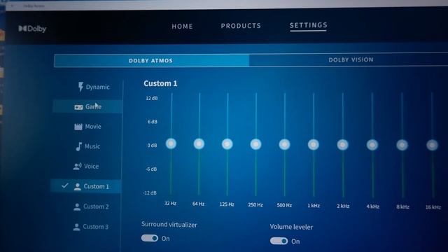The image size is (448, 252).
Task: Click the Custom 3 person icon
Action: coord(76,227)
